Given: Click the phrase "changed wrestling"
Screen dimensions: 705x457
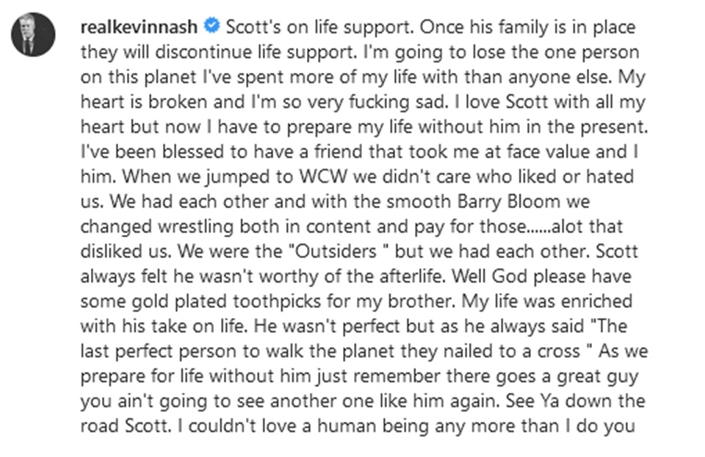Looking at the screenshot, I should coord(157,227).
